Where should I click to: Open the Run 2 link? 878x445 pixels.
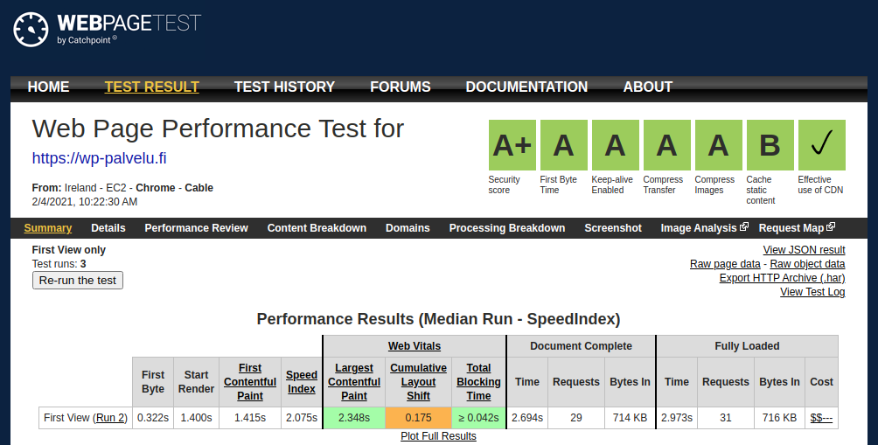[x=110, y=418]
